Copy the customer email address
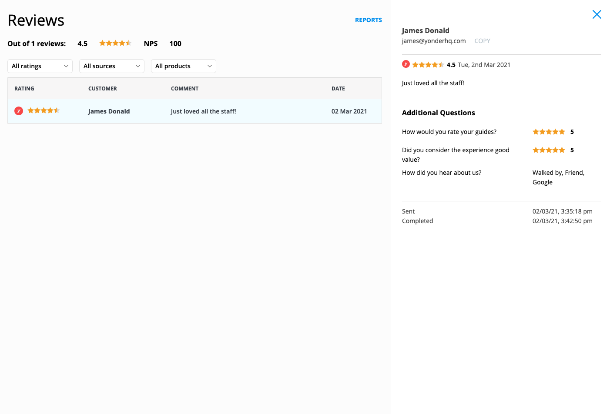Screen dimensions: 610x414 tap(482, 41)
